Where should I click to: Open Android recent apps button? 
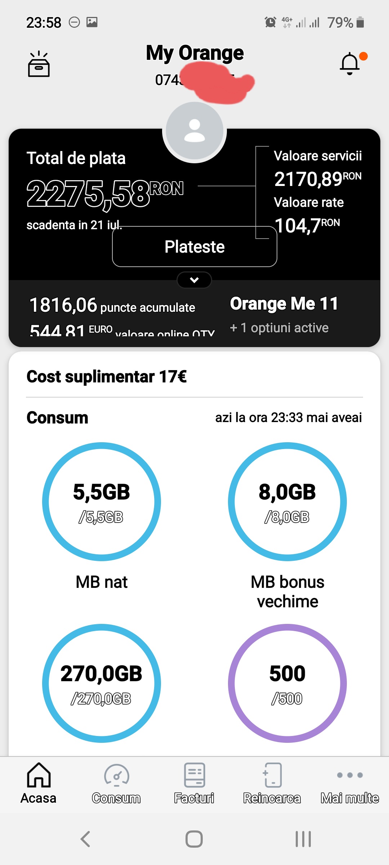(x=303, y=839)
